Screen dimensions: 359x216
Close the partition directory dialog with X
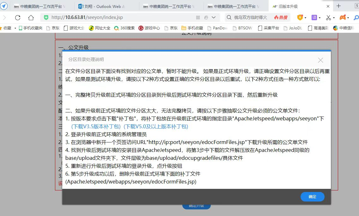[x=320, y=60]
